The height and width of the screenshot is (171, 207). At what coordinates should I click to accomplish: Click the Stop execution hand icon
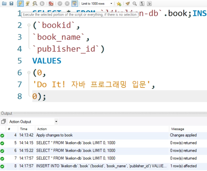click(42, 4)
